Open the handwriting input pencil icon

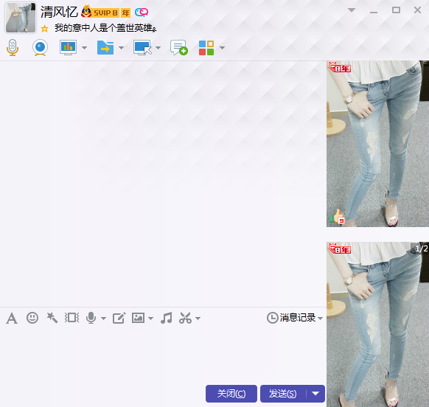click(x=119, y=318)
